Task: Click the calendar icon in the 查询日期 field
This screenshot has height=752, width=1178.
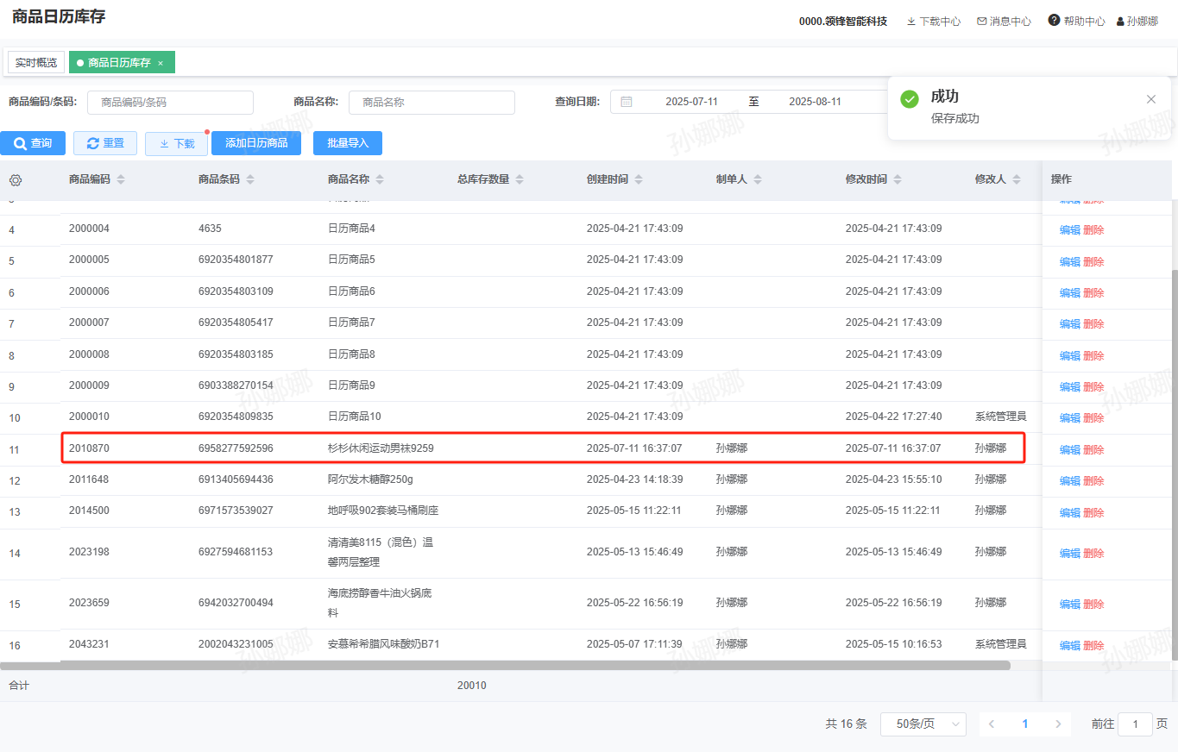Action: click(627, 102)
